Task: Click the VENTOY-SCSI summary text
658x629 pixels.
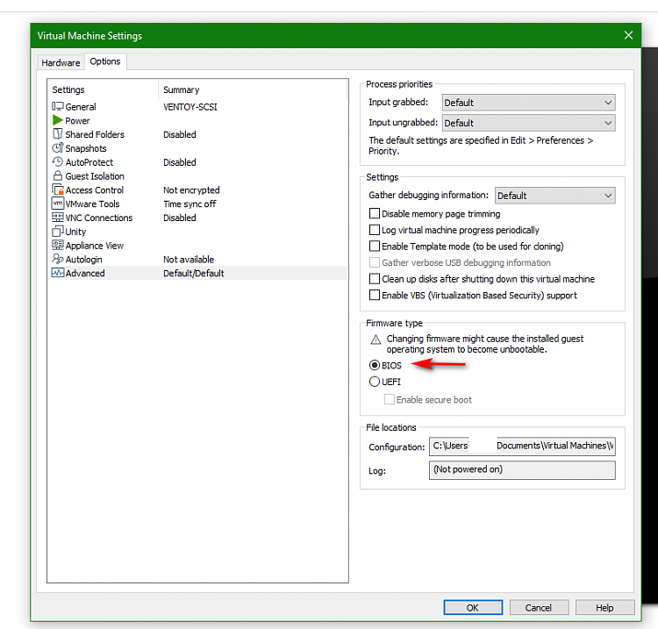Action: (x=190, y=107)
